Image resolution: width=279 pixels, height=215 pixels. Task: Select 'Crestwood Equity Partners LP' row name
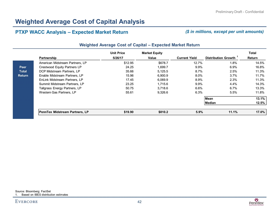60,67
